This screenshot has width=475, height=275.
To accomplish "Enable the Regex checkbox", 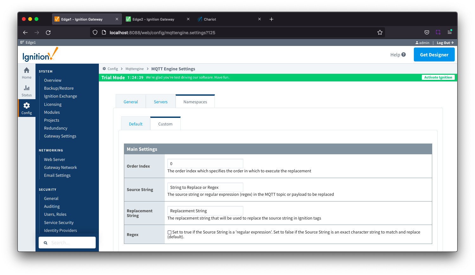I will [x=170, y=232].
